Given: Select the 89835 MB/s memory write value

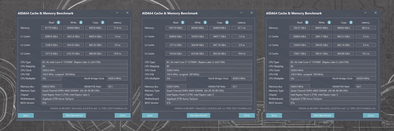Looking at the screenshot, I should point(322,28).
